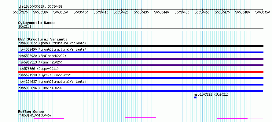The width and height of the screenshot is (272, 122).
Task: Click the 18q21.1 band label
Action: [25, 26]
